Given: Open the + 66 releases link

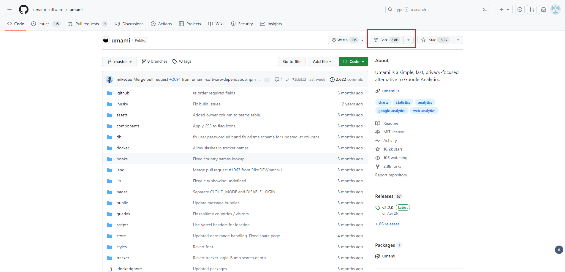Looking at the screenshot, I should point(387,224).
